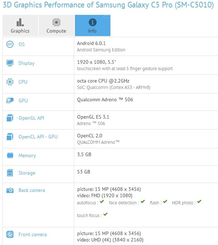This screenshot has height=245, width=218.
Task: Click the face detection label
Action: (124, 203)
